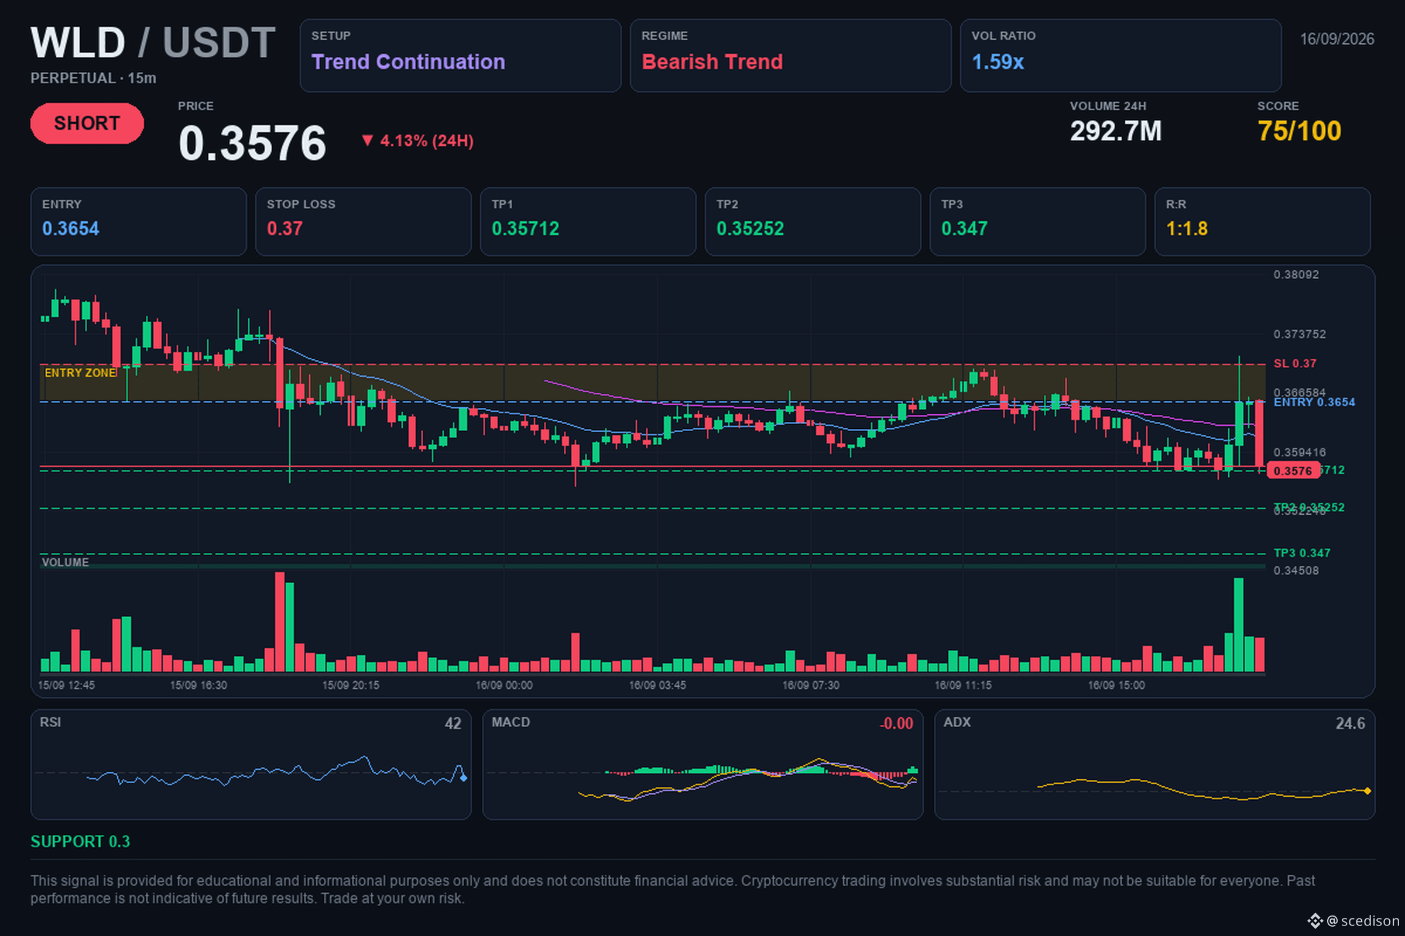
Task: Click the ENTRY ZONE label on chart
Action: pos(81,373)
